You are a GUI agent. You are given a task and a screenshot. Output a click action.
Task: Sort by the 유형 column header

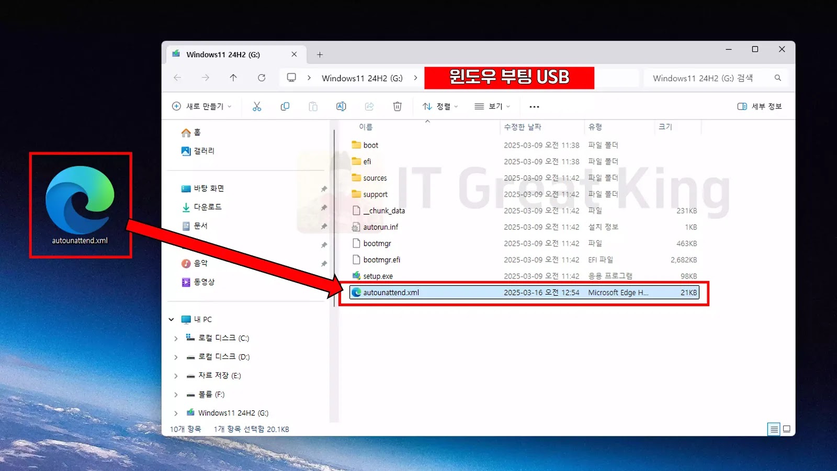[595, 127]
